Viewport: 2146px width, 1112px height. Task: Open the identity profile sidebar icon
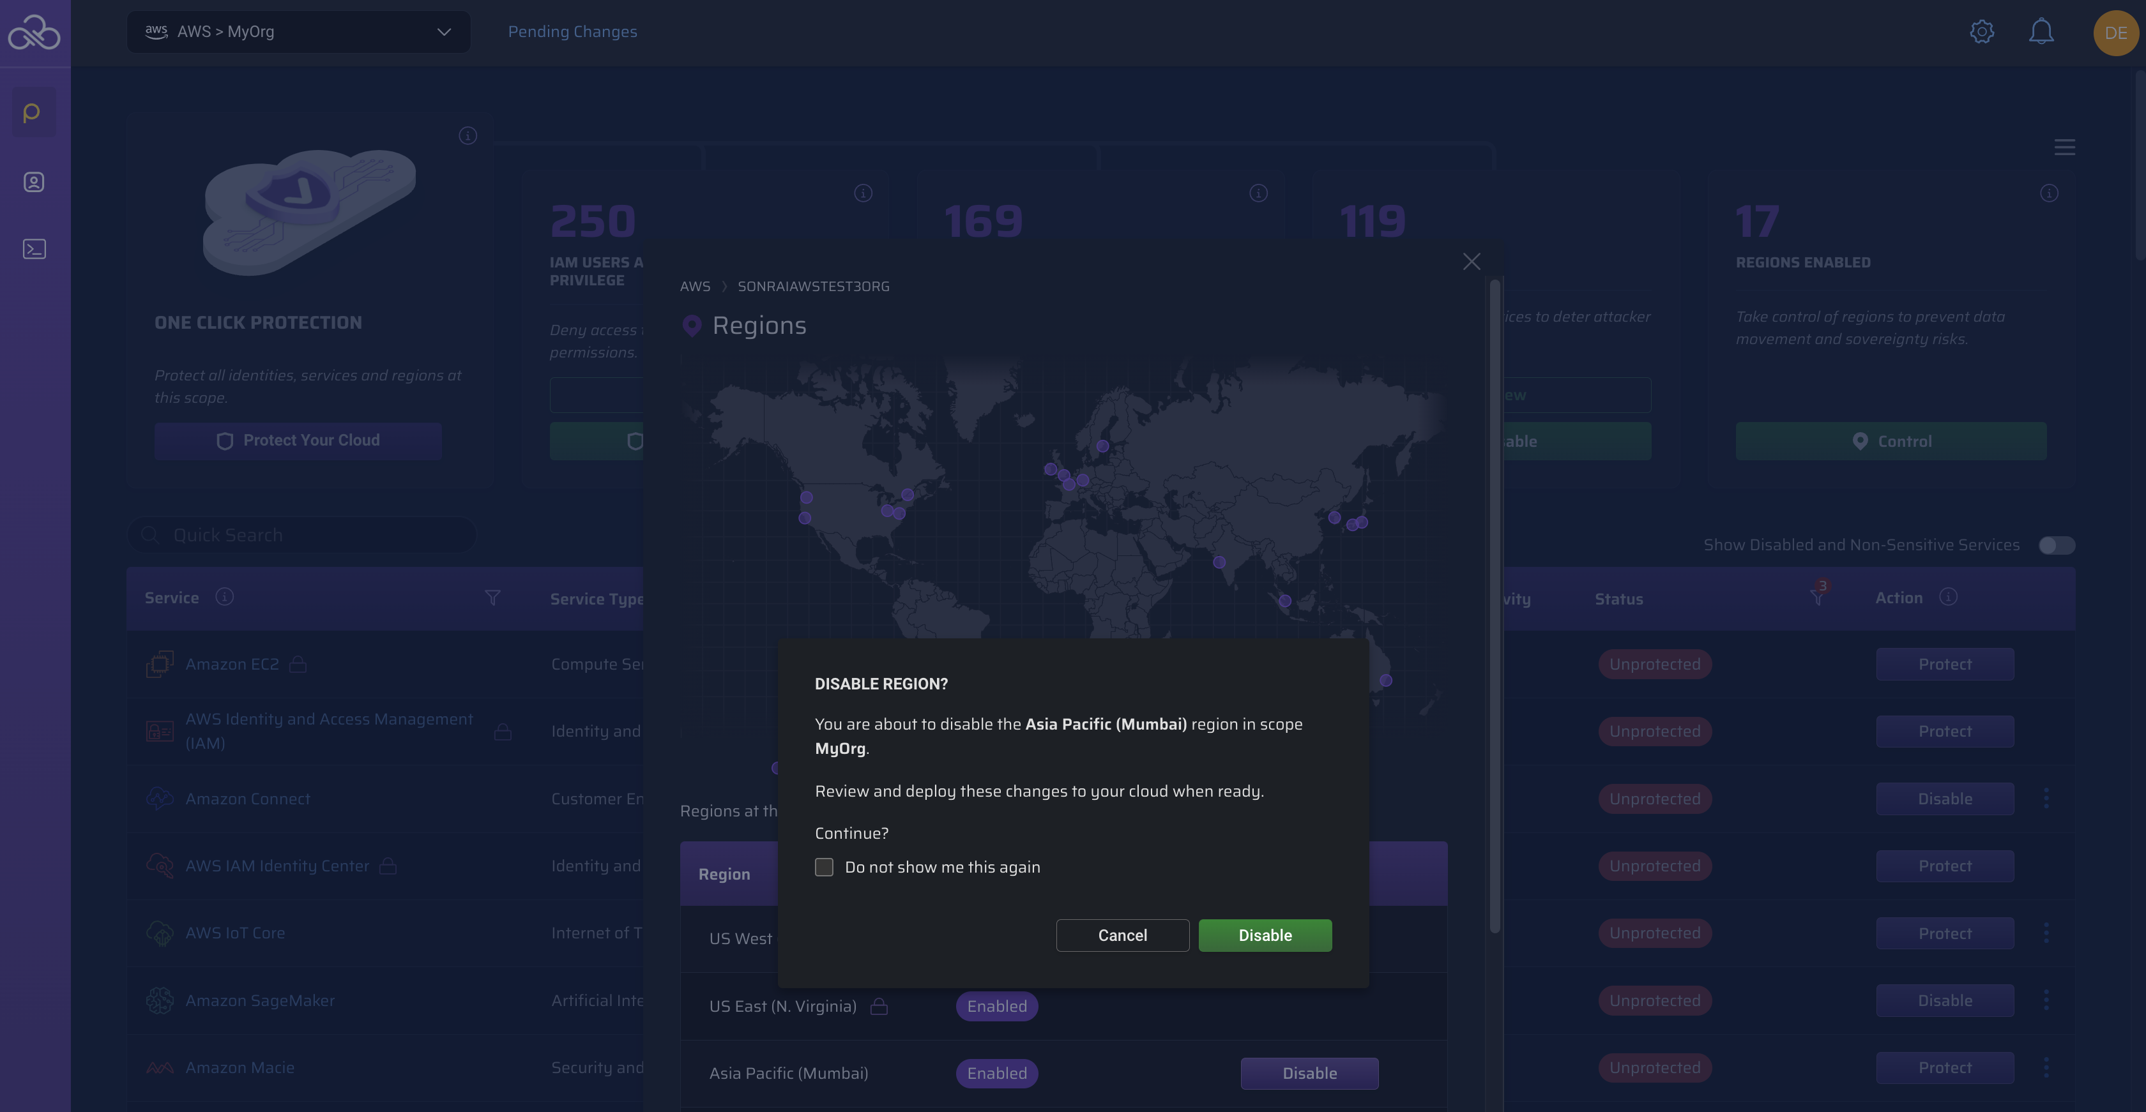[33, 181]
